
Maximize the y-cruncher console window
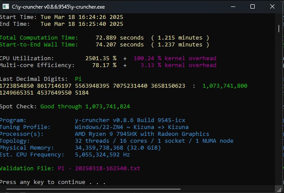(x=253, y=6)
